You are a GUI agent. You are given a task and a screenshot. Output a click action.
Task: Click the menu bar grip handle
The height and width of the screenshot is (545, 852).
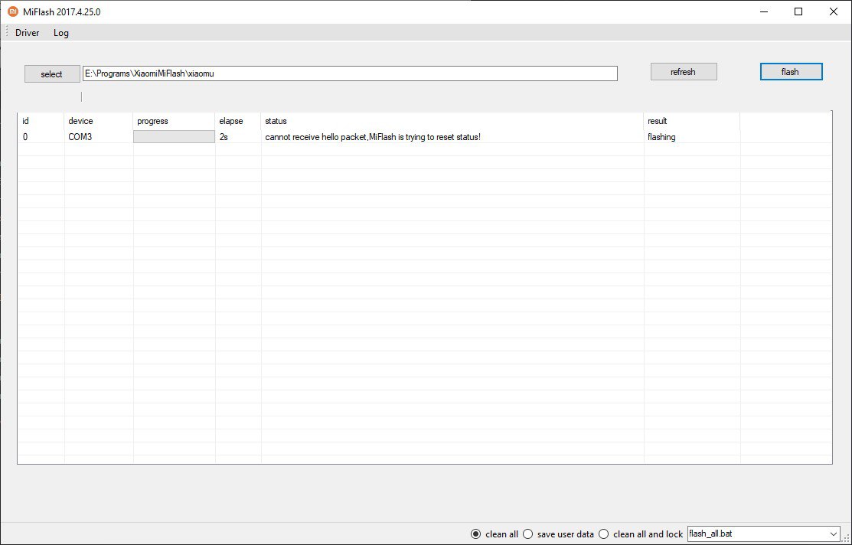(7, 33)
